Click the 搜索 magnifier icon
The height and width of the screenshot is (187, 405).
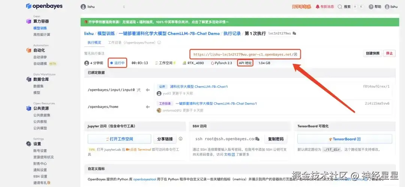click(340, 7)
